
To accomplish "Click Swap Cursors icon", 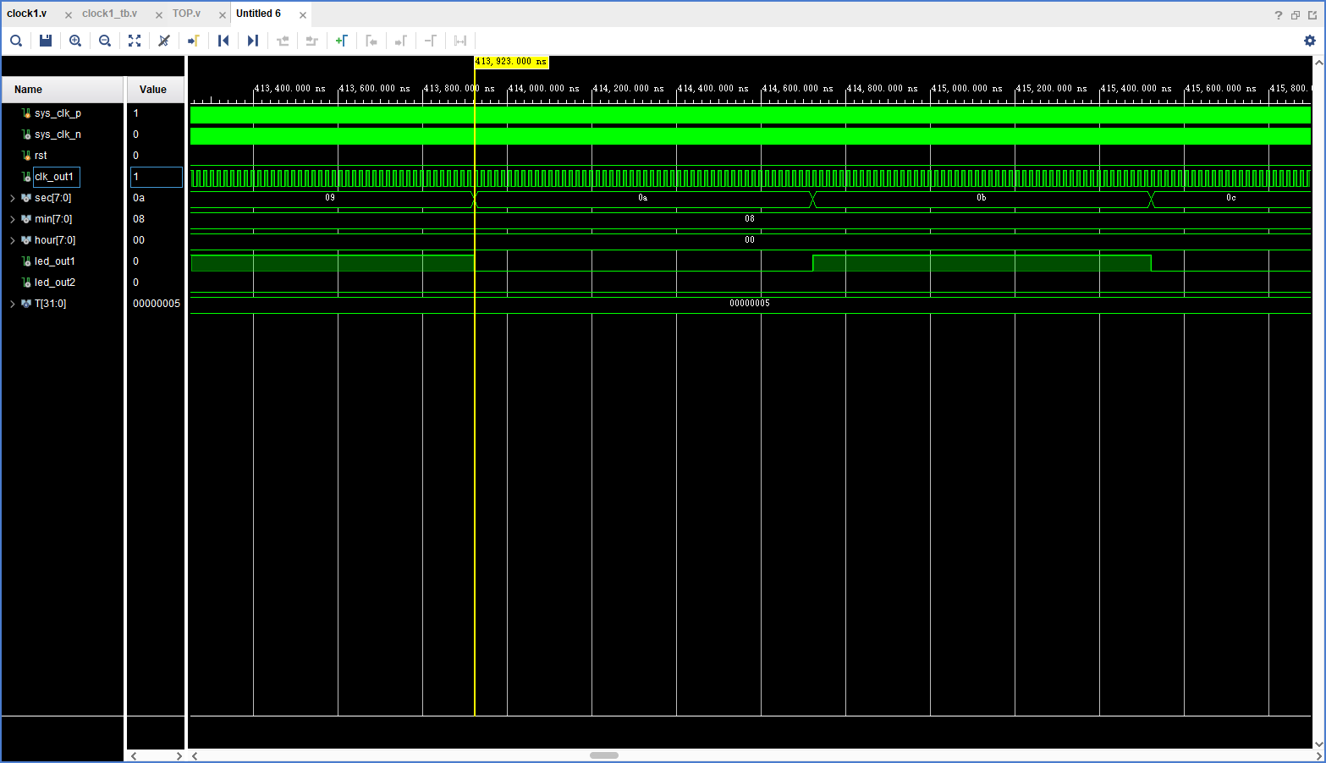I will pos(431,41).
